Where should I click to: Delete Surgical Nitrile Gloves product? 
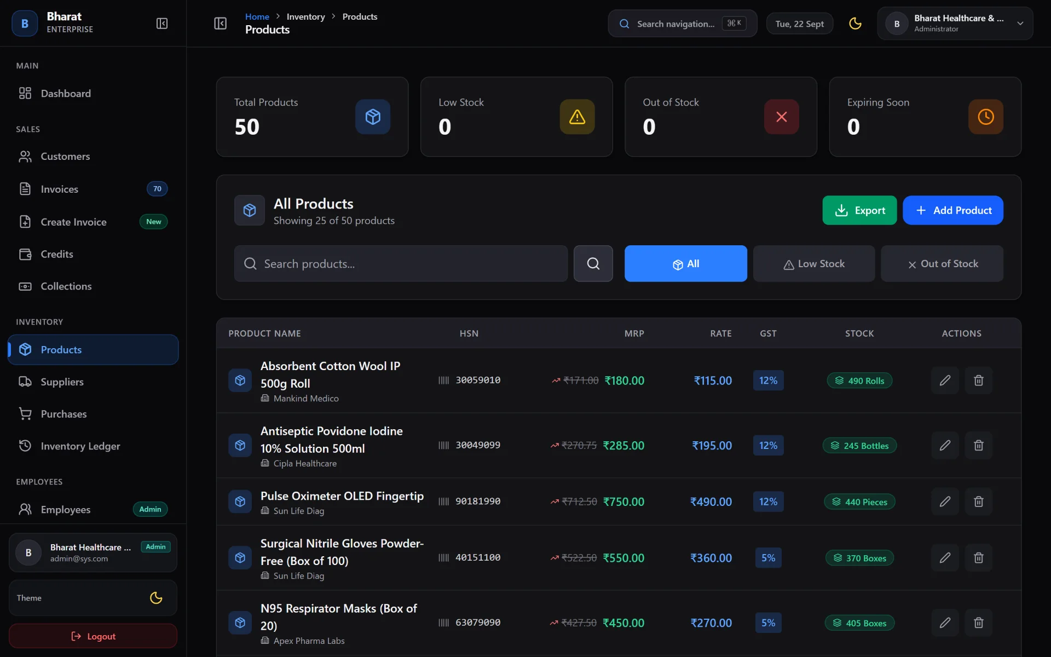point(979,558)
